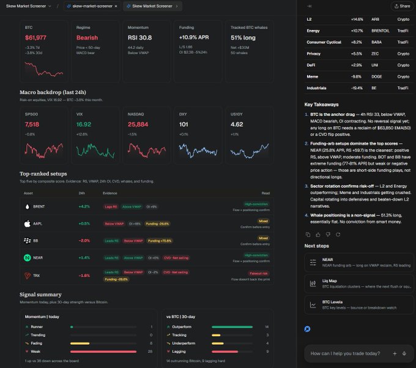Image resolution: width=416 pixels, height=368 pixels.
Task: Click the US10Y sparkline chart
Action: coord(250,150)
